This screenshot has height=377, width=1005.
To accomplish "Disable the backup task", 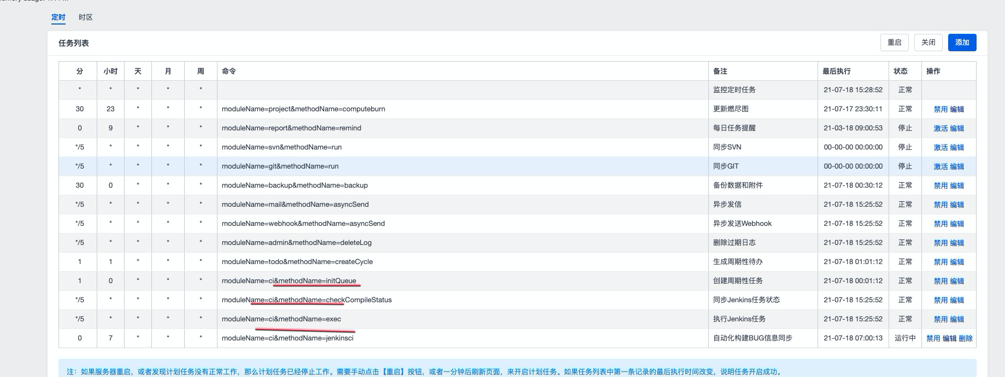I will [x=941, y=185].
